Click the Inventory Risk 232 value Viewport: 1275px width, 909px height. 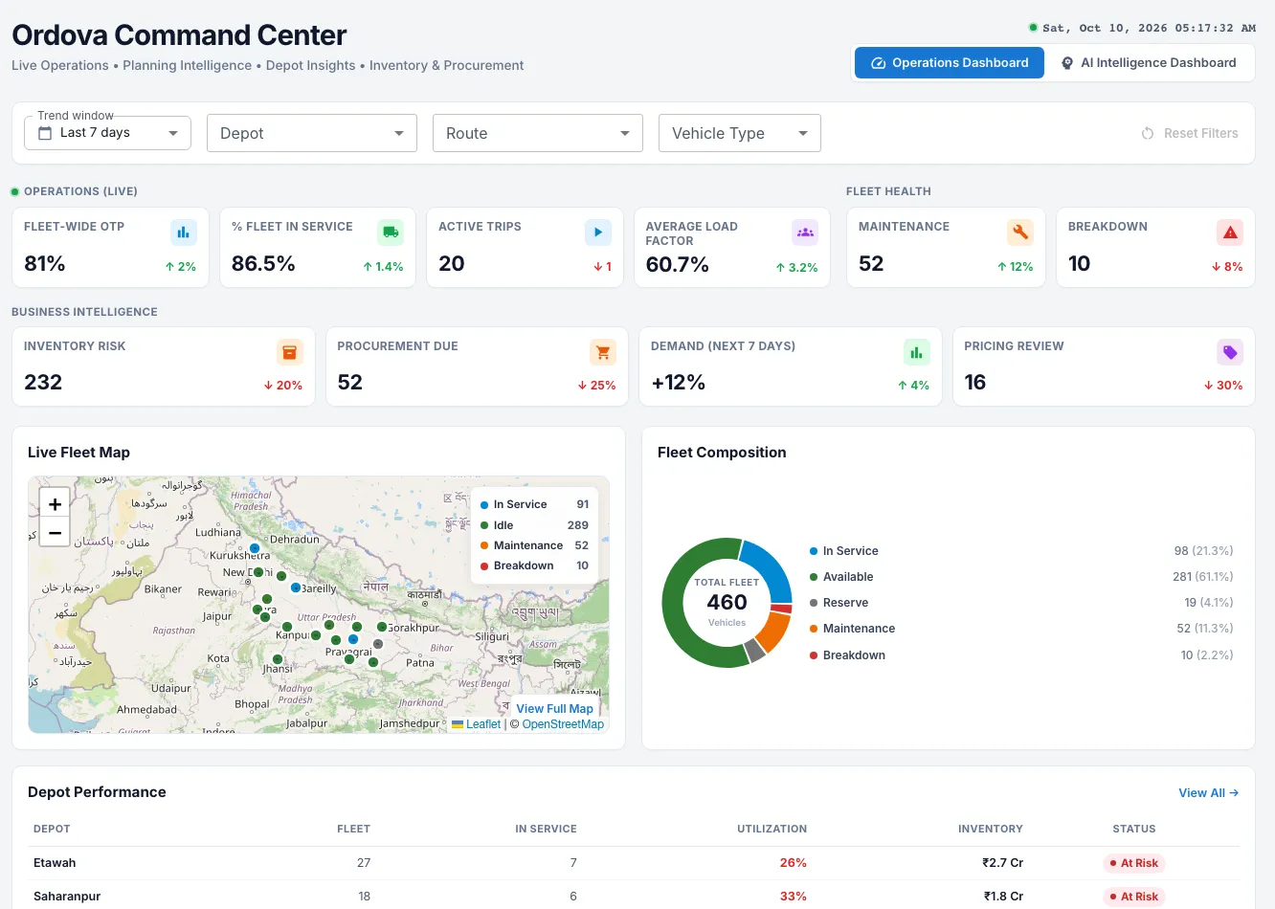click(x=43, y=383)
